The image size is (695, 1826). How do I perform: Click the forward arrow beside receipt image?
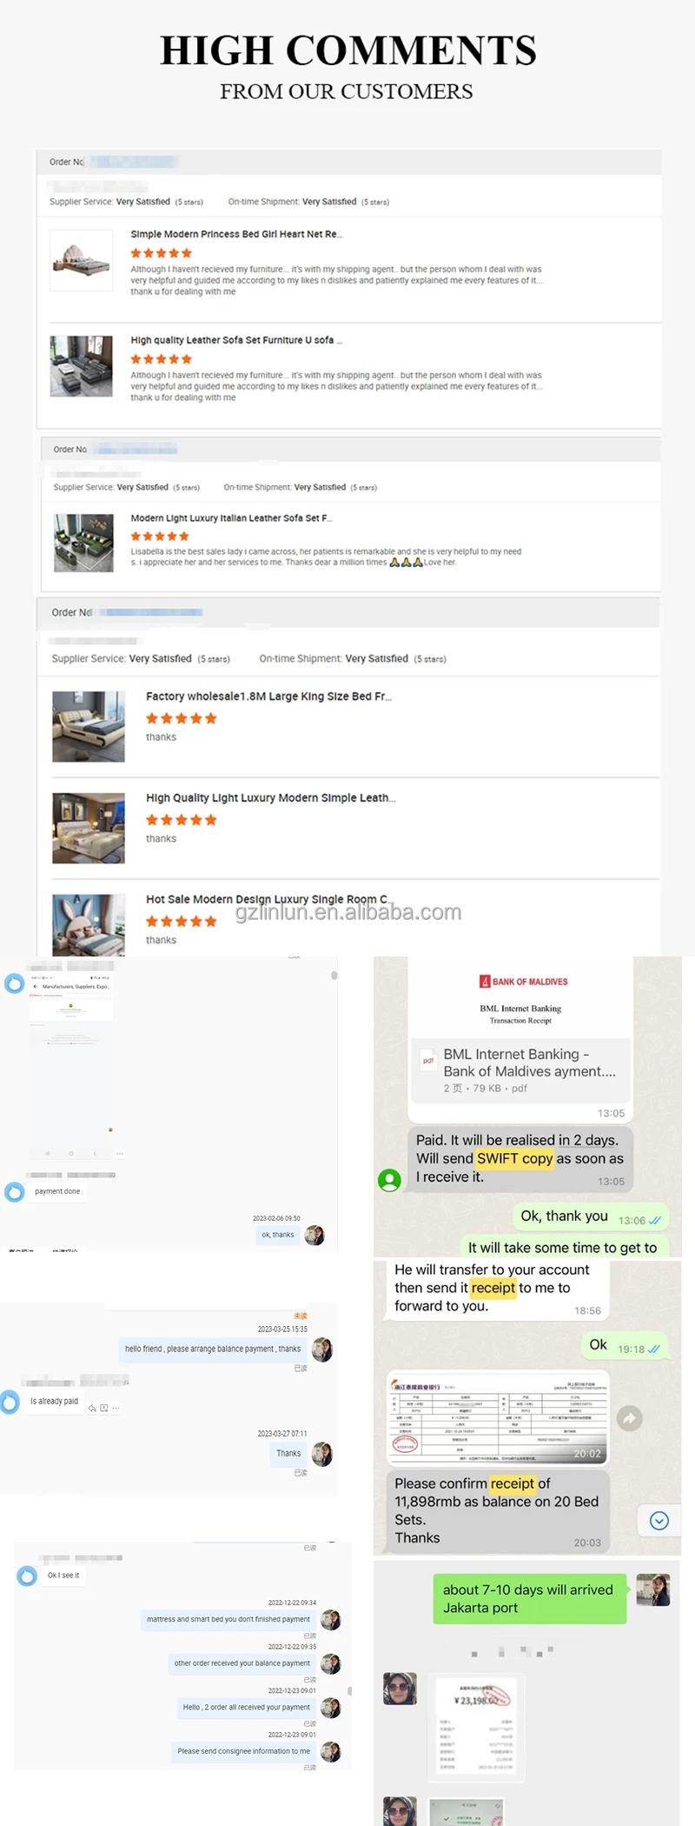tap(630, 1418)
